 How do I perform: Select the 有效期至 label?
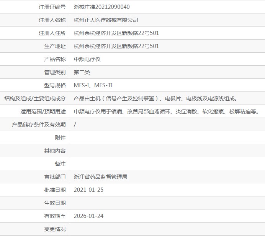click(x=55, y=216)
